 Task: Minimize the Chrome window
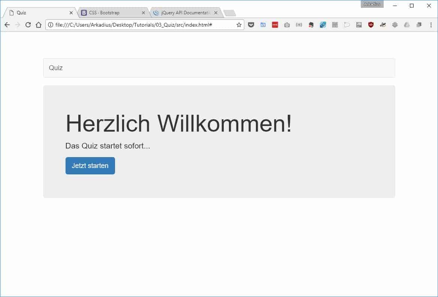395,5
